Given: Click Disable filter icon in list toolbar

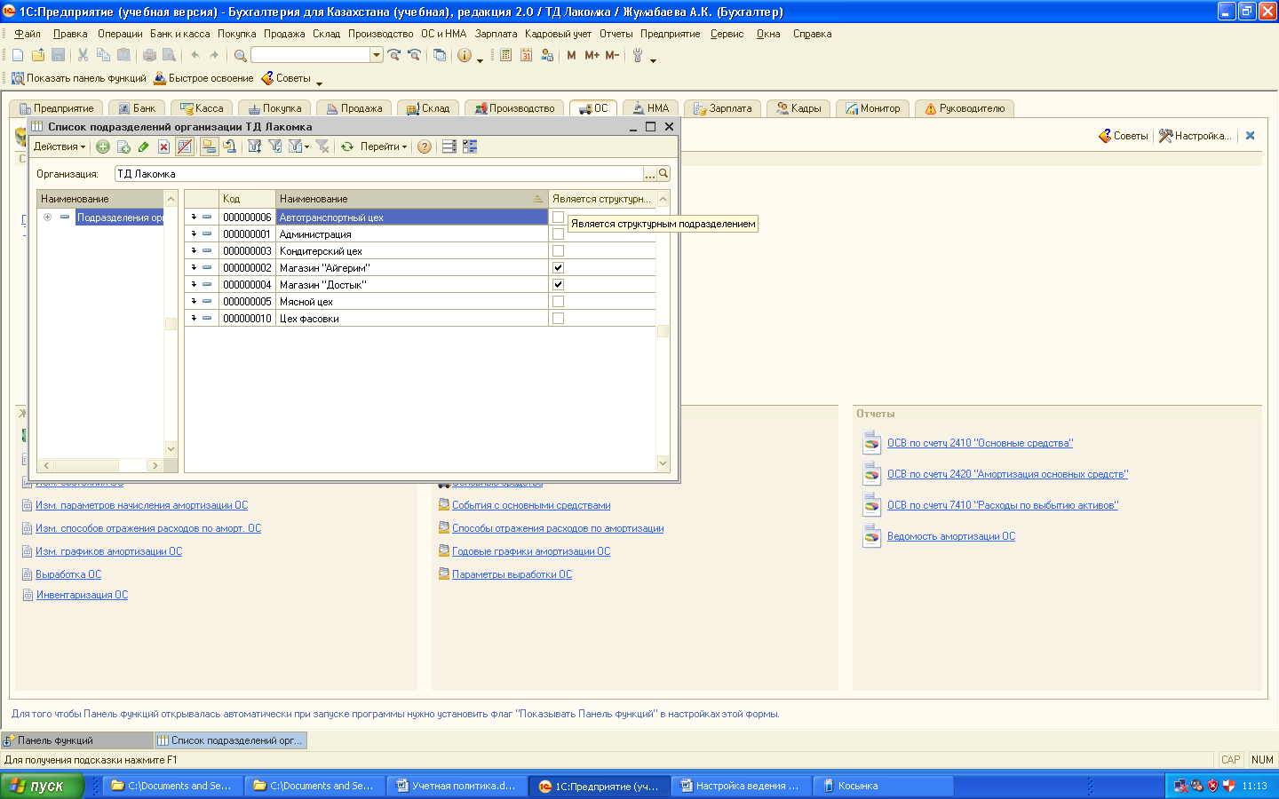Looking at the screenshot, I should 322,146.
